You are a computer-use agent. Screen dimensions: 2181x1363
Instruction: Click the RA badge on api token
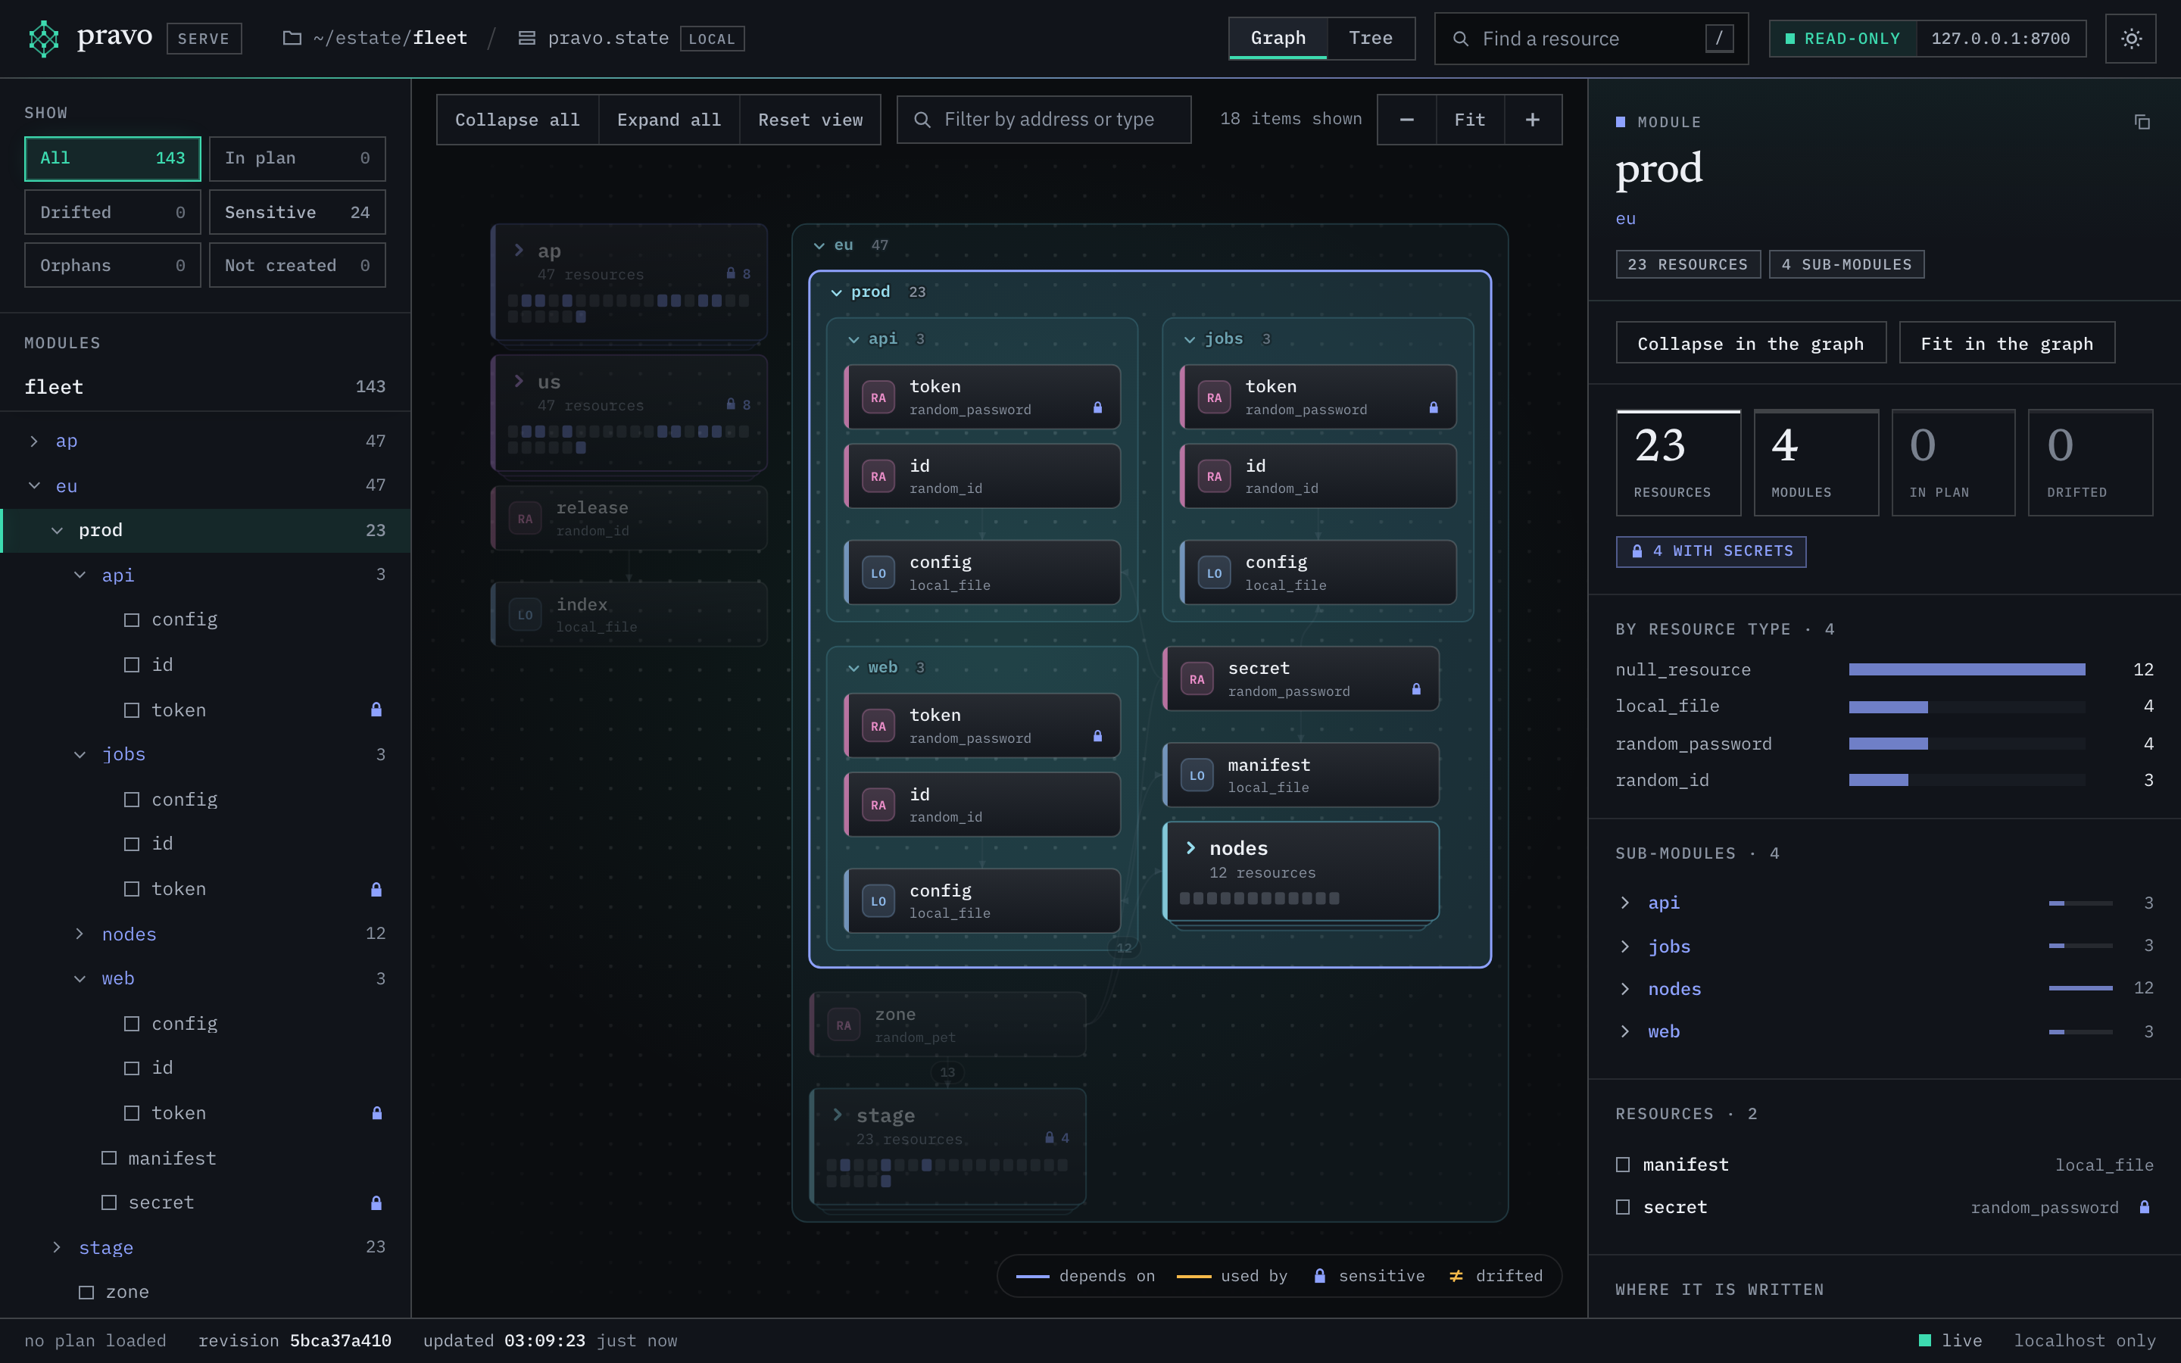click(878, 398)
